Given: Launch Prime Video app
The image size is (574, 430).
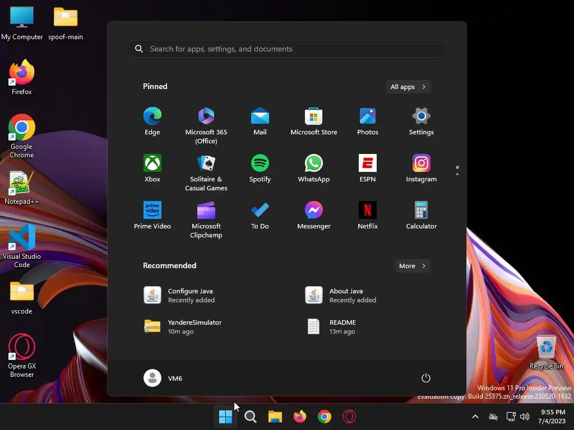Looking at the screenshot, I should (152, 216).
